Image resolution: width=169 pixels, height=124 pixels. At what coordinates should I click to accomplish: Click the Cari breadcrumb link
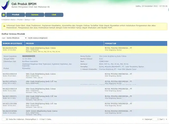34,20
